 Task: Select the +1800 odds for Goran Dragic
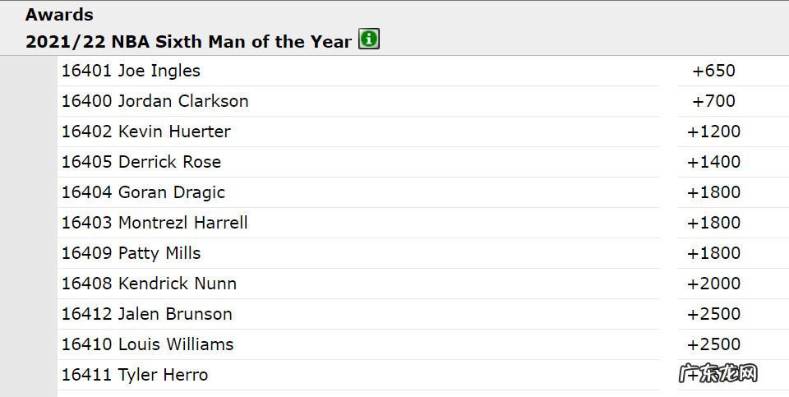tap(713, 192)
